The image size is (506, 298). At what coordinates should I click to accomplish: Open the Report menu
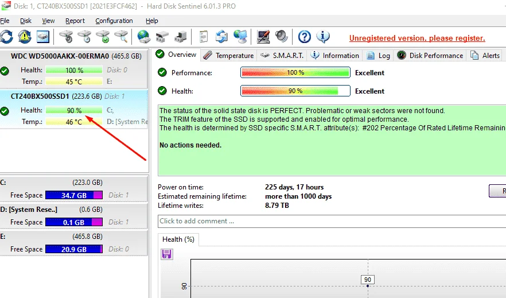(75, 21)
